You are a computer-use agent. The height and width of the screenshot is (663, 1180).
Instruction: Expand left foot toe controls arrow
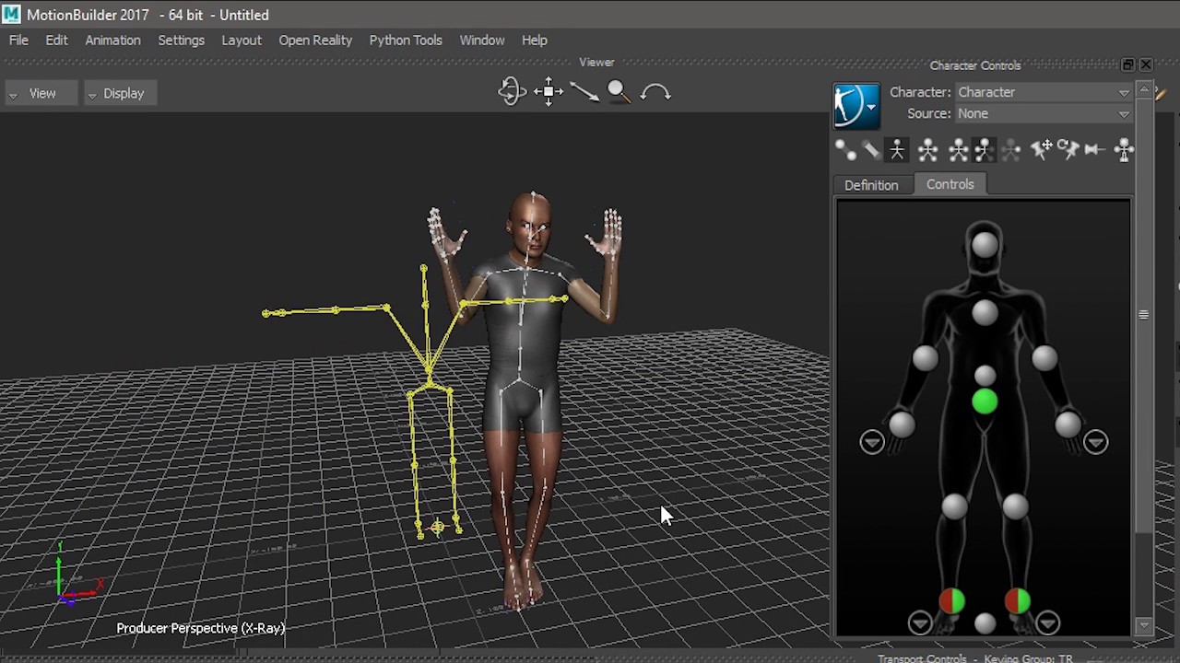[x=1047, y=623]
